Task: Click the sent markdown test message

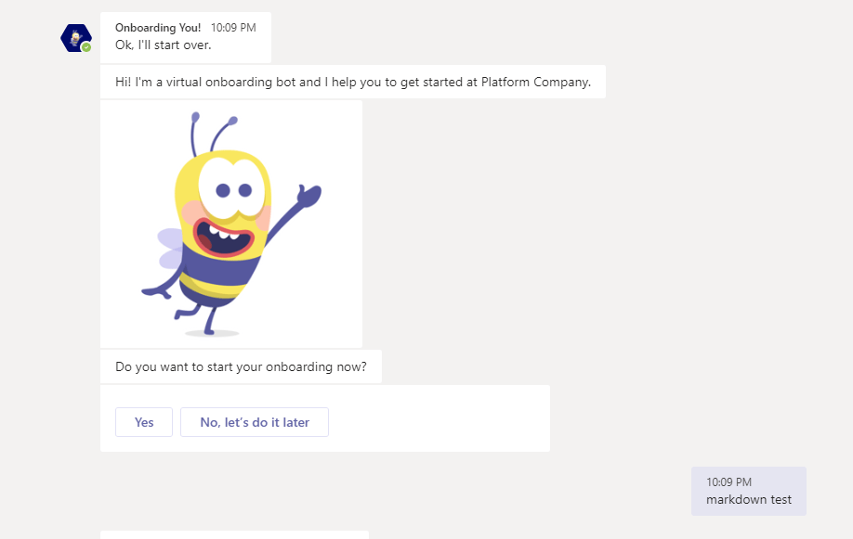Action: 748,499
